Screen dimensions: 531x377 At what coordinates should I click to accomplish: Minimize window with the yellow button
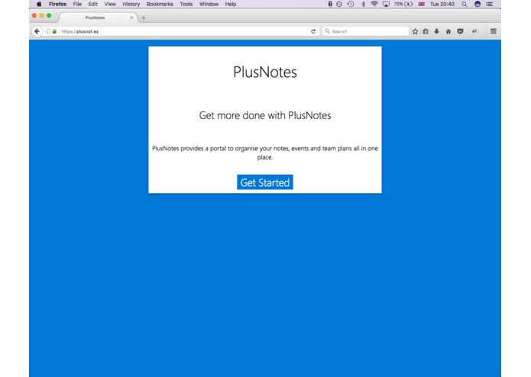42,15
